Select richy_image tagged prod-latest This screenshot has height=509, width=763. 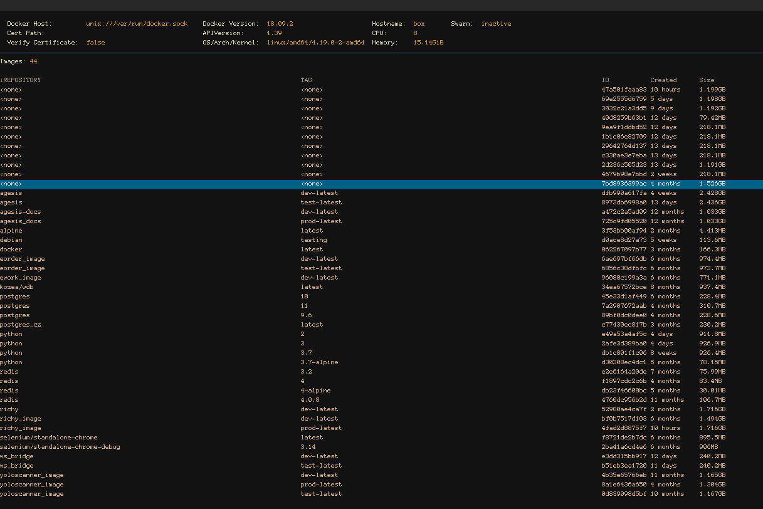(x=381, y=428)
